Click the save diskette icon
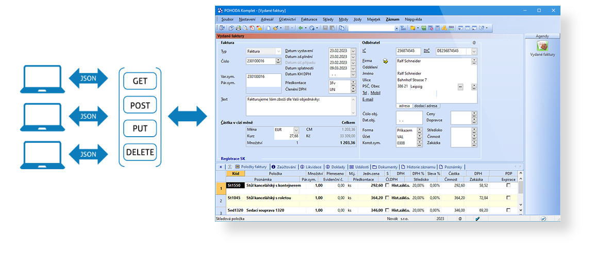 pyautogui.click(x=325, y=28)
